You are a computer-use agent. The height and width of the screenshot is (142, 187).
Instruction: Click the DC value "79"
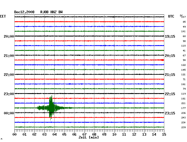click(x=184, y=89)
